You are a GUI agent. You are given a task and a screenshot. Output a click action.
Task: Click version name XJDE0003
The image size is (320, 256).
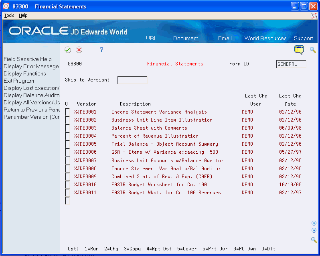click(x=85, y=128)
